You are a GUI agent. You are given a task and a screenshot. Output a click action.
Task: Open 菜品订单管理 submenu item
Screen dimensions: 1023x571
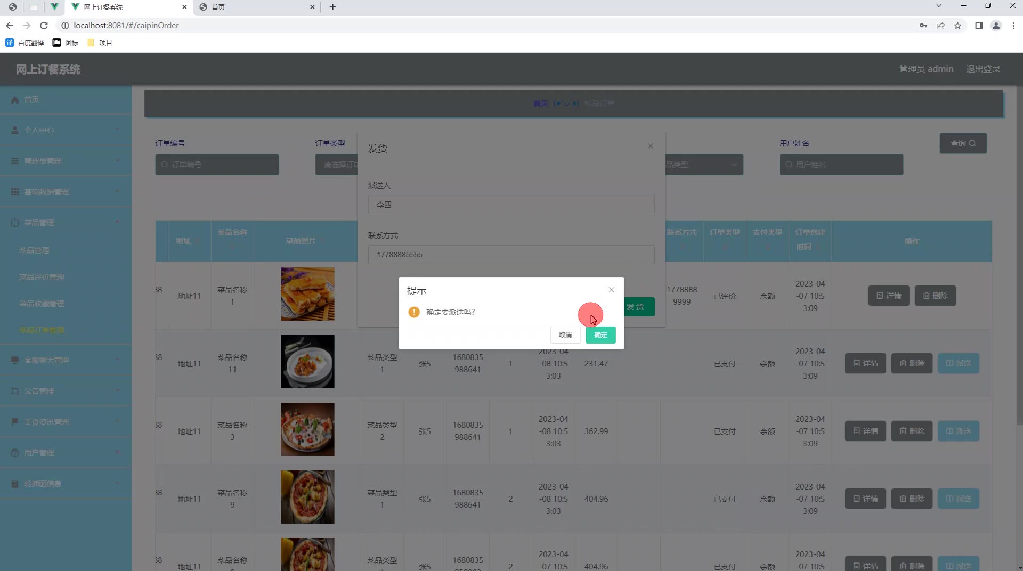(x=42, y=330)
